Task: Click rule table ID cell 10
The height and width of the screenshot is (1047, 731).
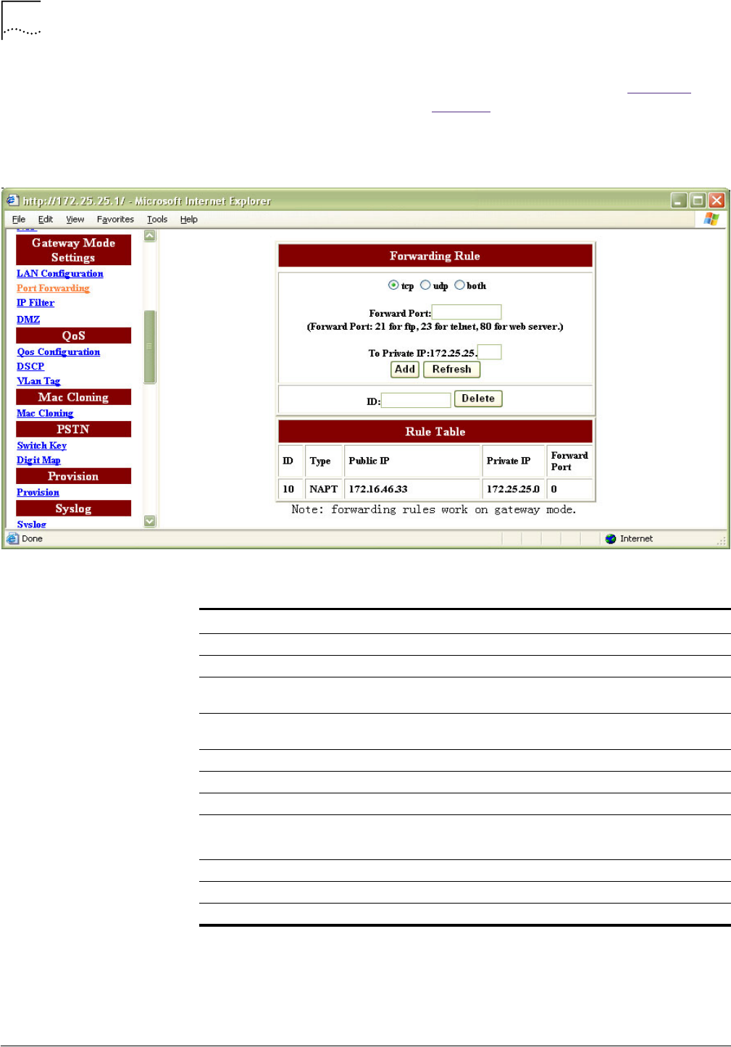Action: coord(291,489)
